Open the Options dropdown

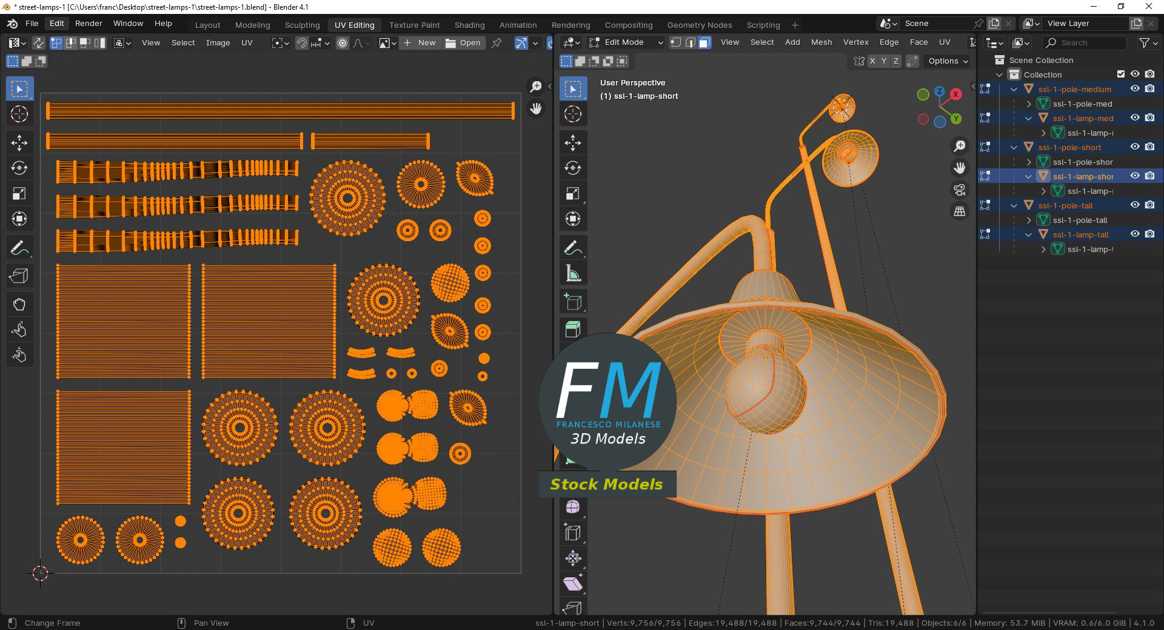[x=948, y=61]
